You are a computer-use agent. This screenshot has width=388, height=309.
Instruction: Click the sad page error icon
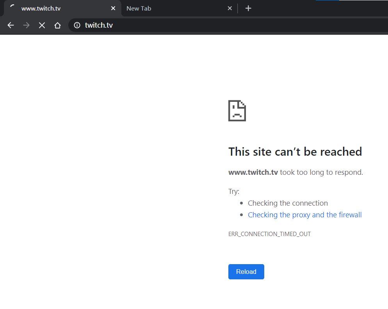[237, 110]
